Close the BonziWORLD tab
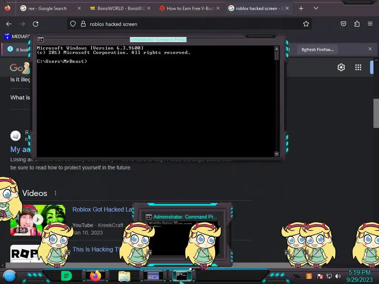Image resolution: width=379 pixels, height=284 pixels. (149, 8)
